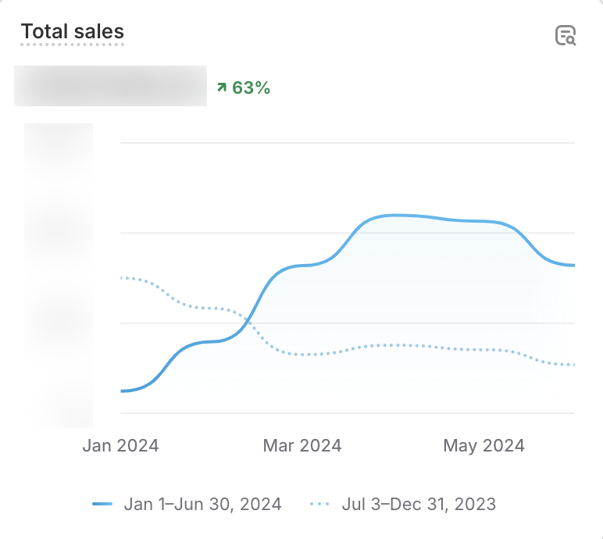The width and height of the screenshot is (603, 539).
Task: Select the "May 2024" axis label
Action: pos(483,446)
